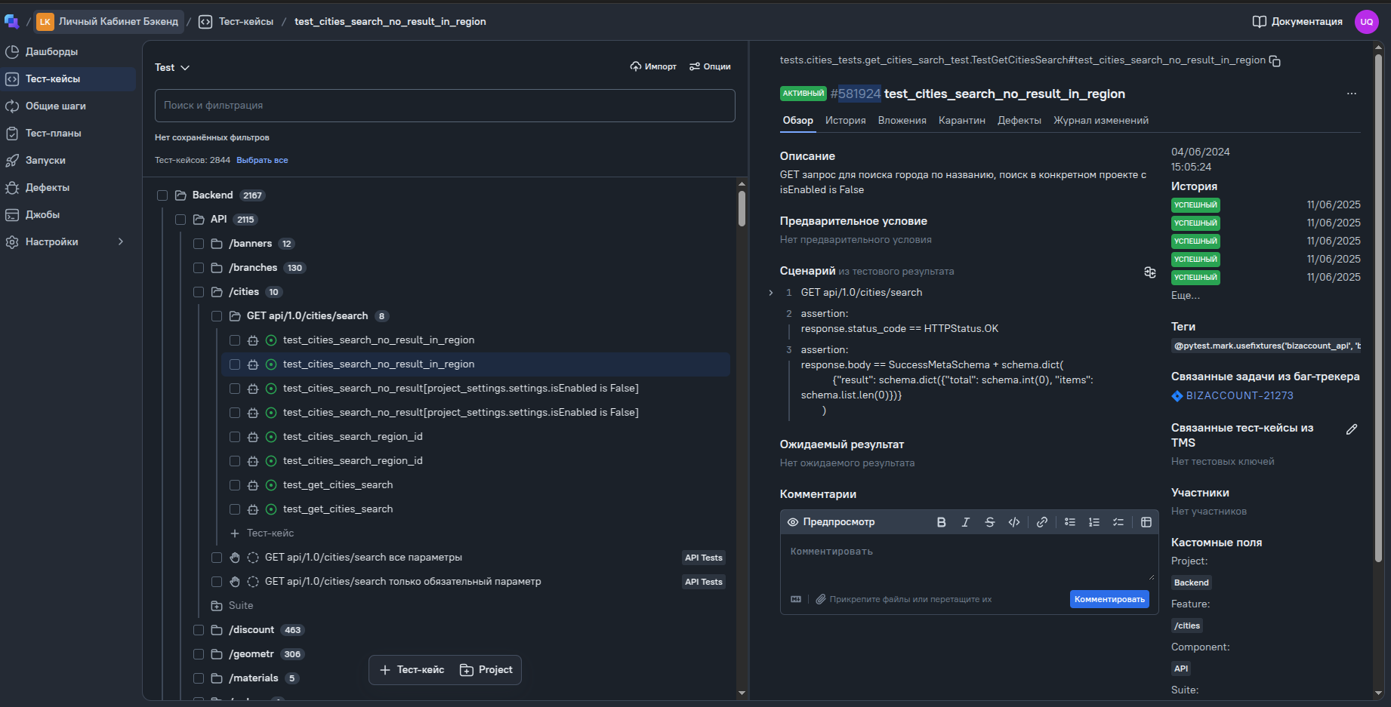Apply italic formatting in comment editor

coord(965,522)
